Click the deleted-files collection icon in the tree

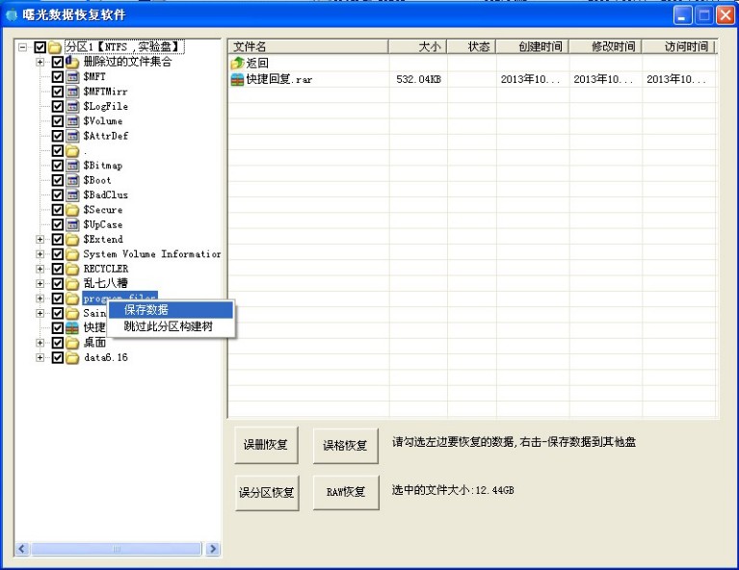coord(72,62)
